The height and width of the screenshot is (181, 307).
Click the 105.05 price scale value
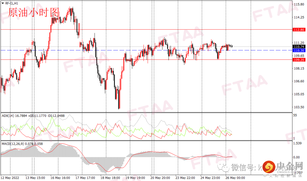click(299, 94)
